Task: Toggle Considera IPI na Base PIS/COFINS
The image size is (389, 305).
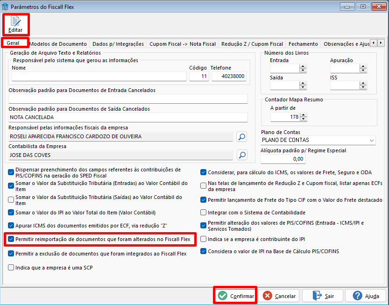Action: pyautogui.click(x=204, y=251)
